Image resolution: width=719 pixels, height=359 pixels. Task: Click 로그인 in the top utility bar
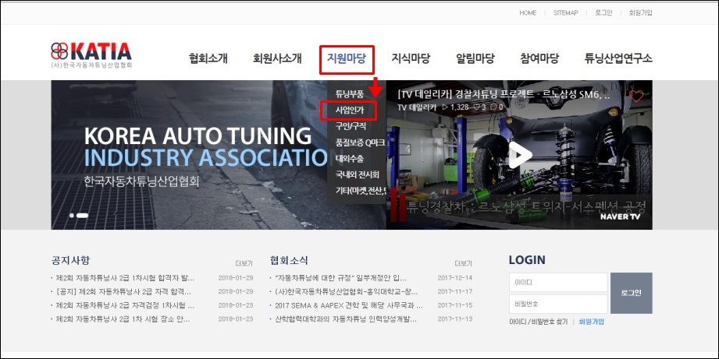(x=603, y=12)
